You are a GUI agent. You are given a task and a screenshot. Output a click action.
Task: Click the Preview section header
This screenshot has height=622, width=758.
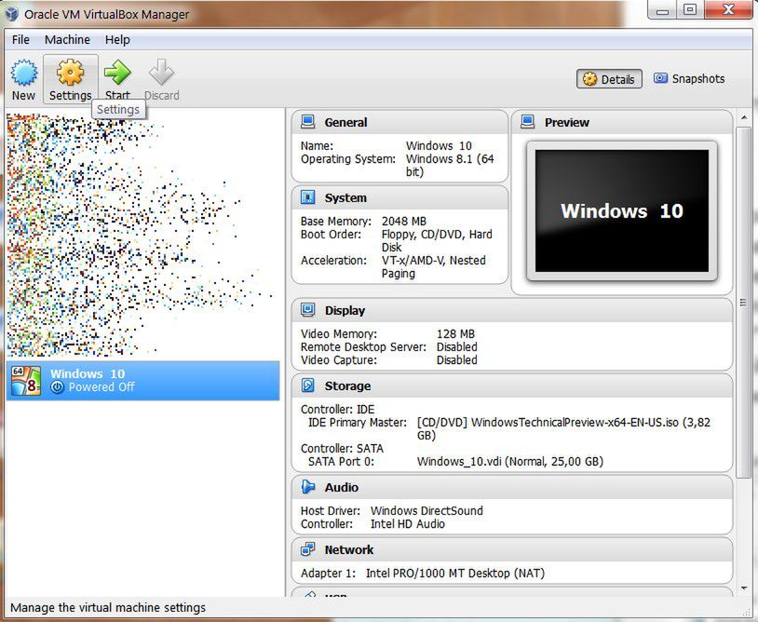click(x=622, y=122)
